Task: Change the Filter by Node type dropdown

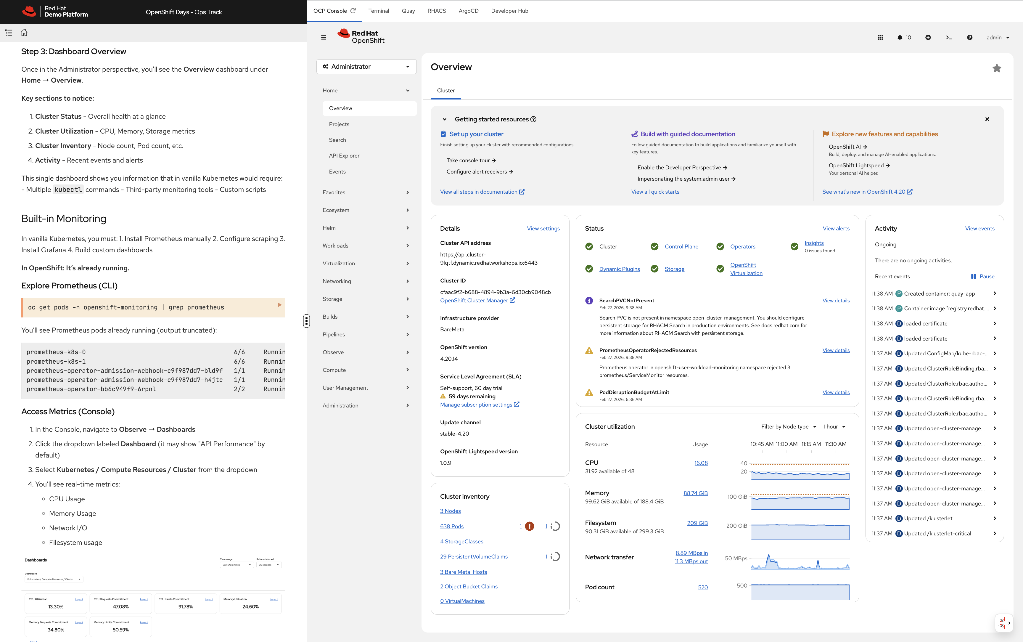Action: [x=788, y=426]
